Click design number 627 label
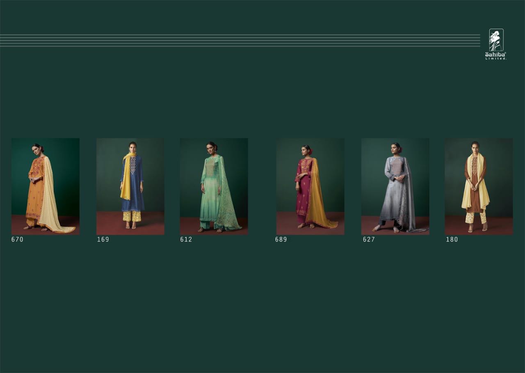 [369, 240]
